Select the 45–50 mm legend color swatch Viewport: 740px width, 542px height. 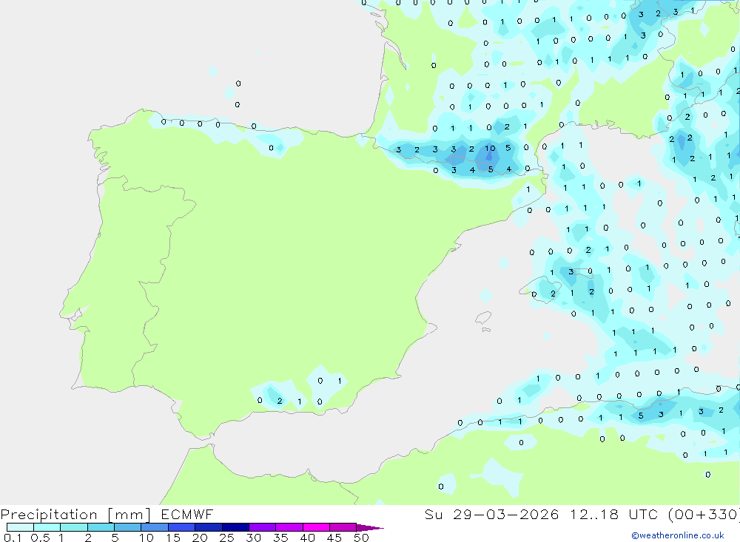coord(343,527)
